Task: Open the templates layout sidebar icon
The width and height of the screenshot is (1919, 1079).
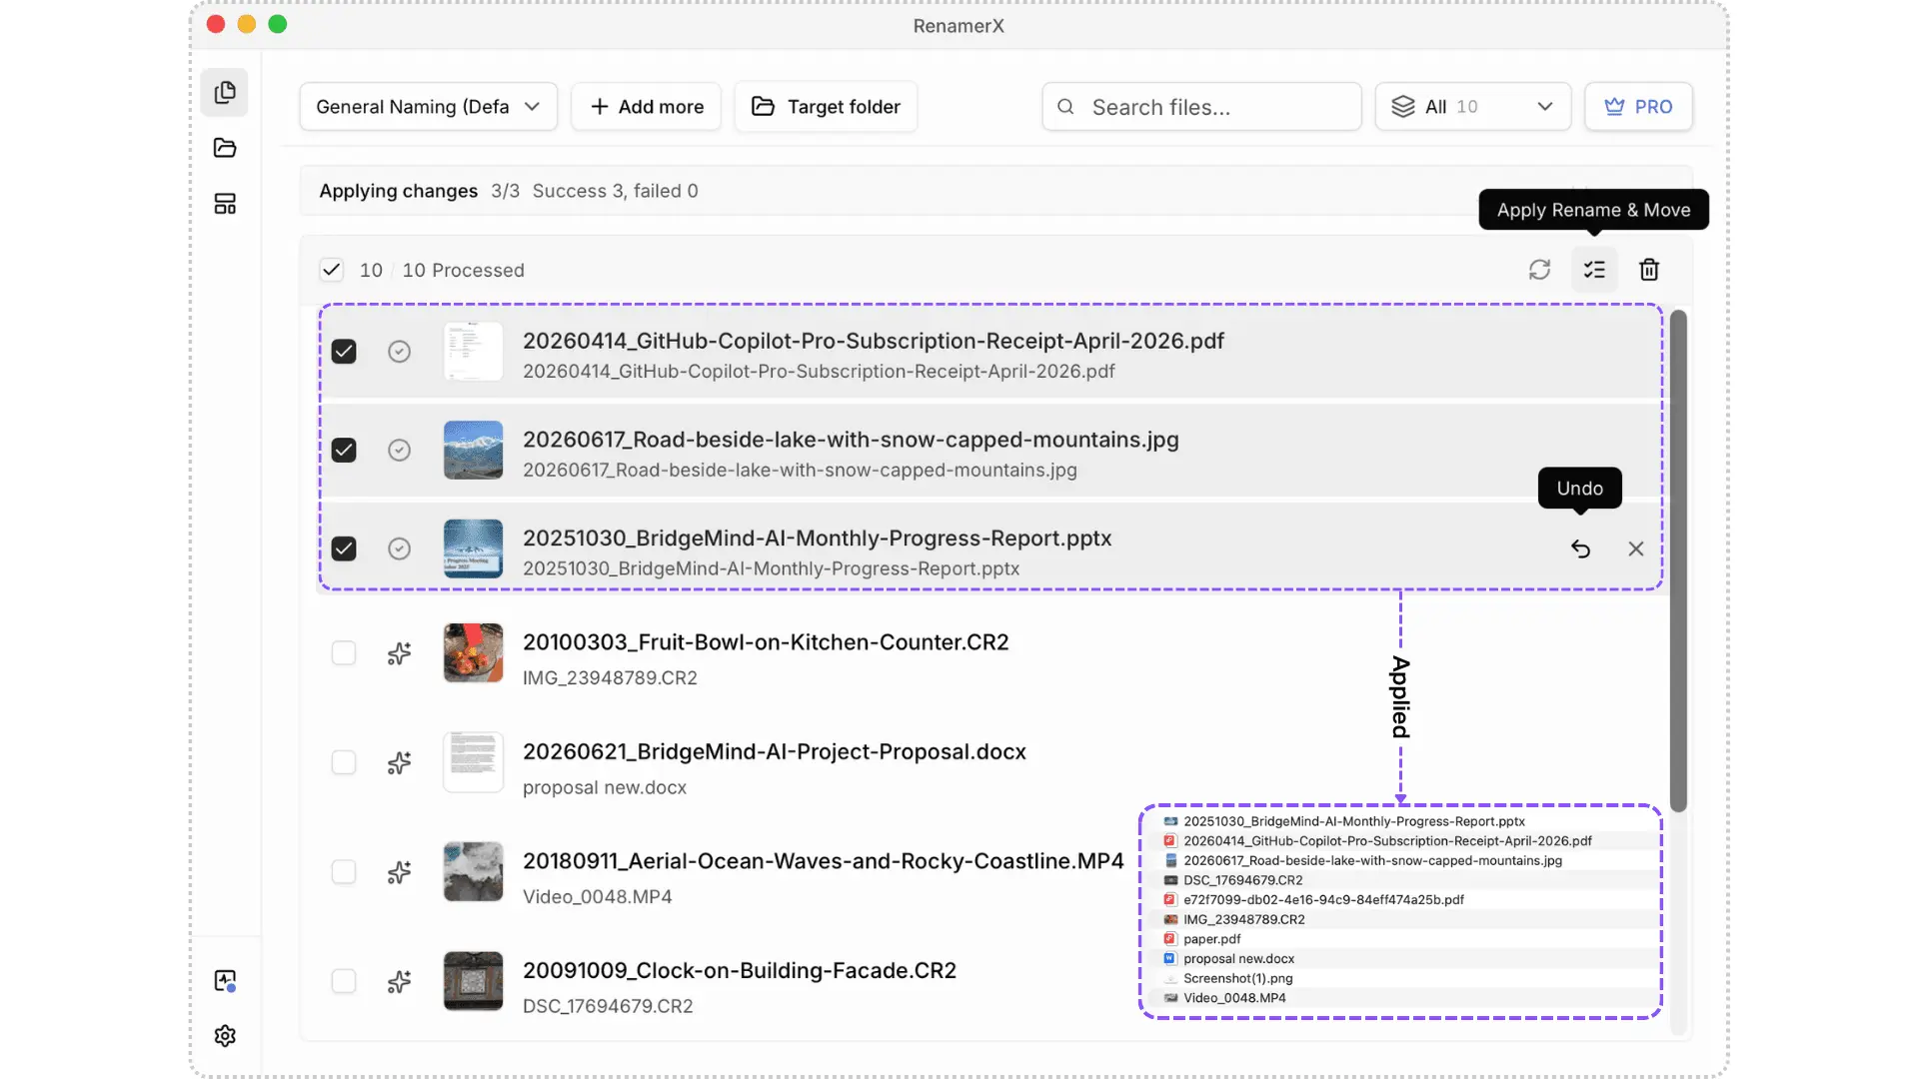Action: click(x=225, y=204)
